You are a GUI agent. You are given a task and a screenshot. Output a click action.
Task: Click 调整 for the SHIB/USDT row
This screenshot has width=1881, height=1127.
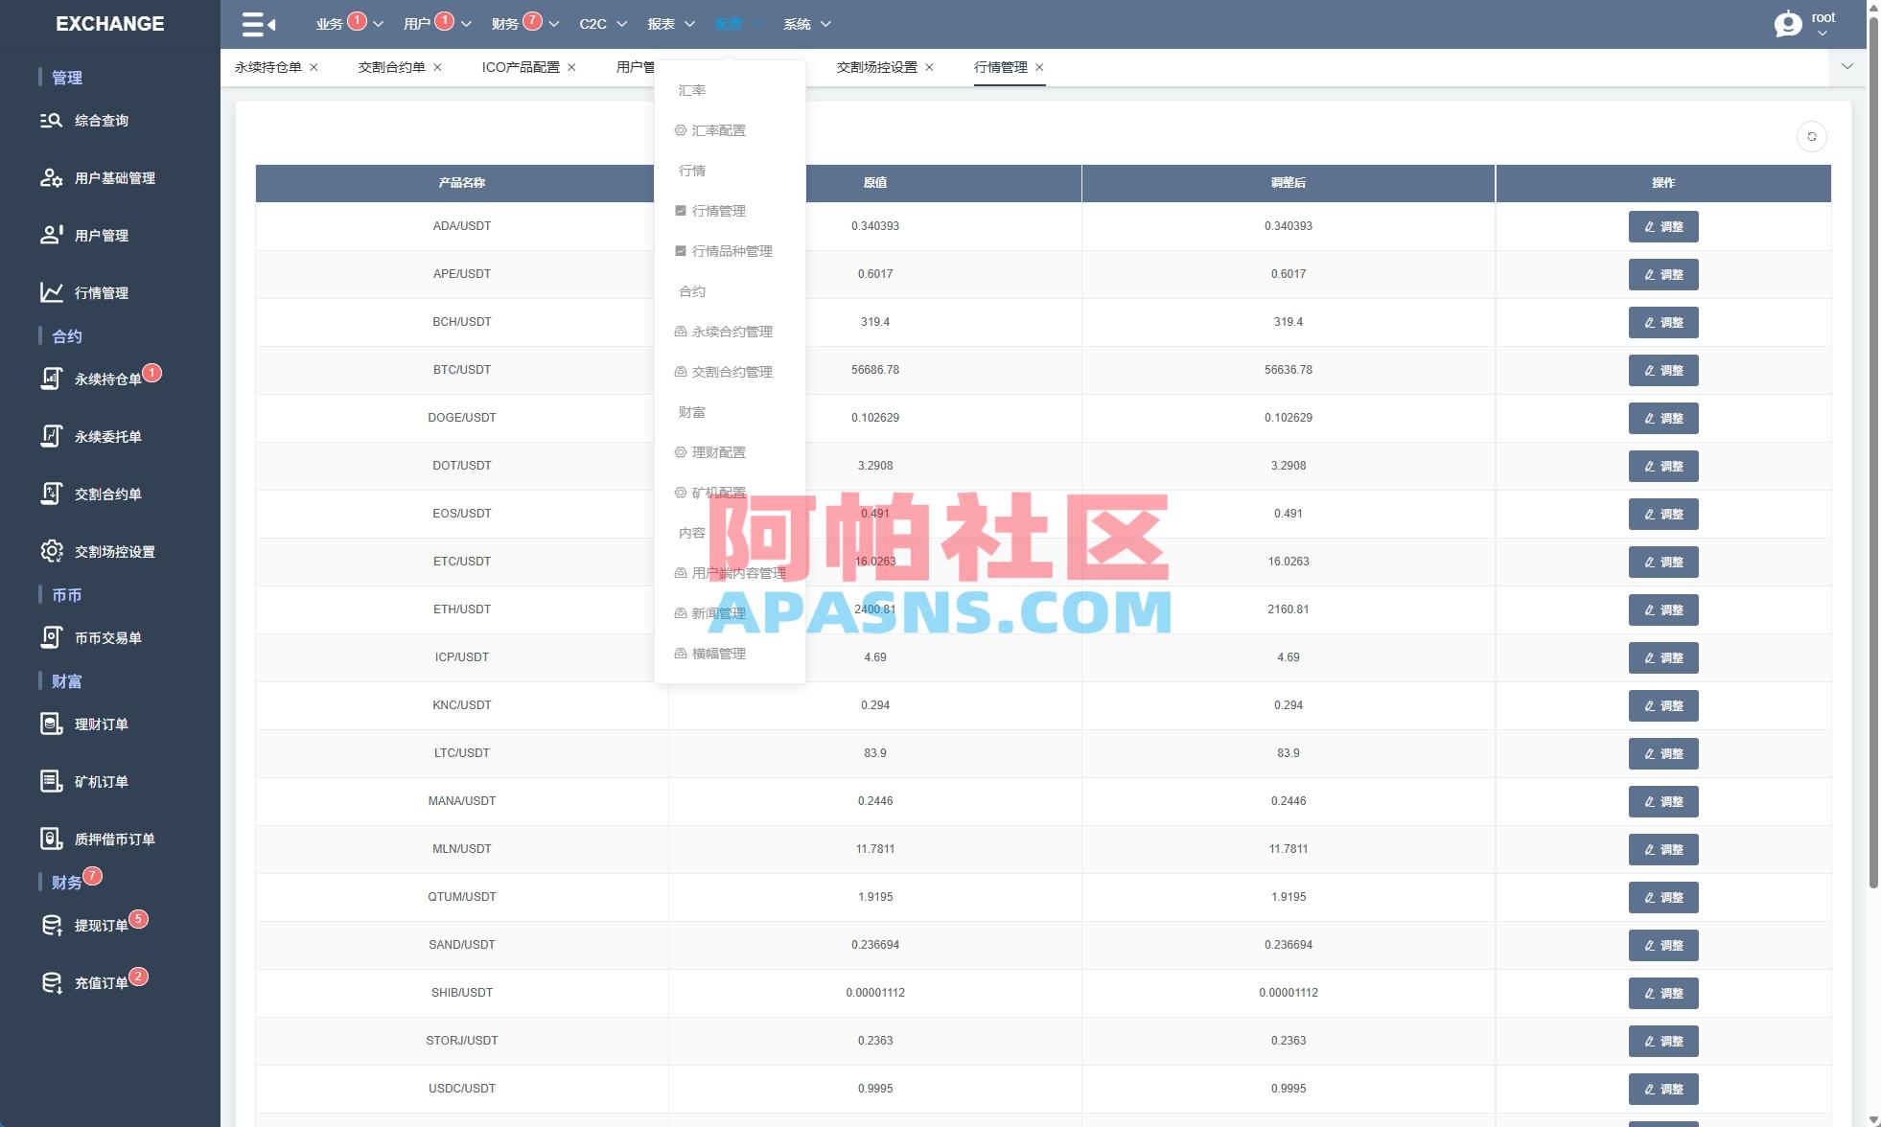pos(1663,993)
